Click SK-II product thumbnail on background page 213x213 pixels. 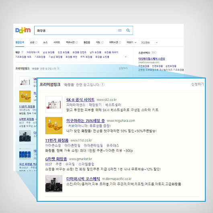(x=25, y=82)
